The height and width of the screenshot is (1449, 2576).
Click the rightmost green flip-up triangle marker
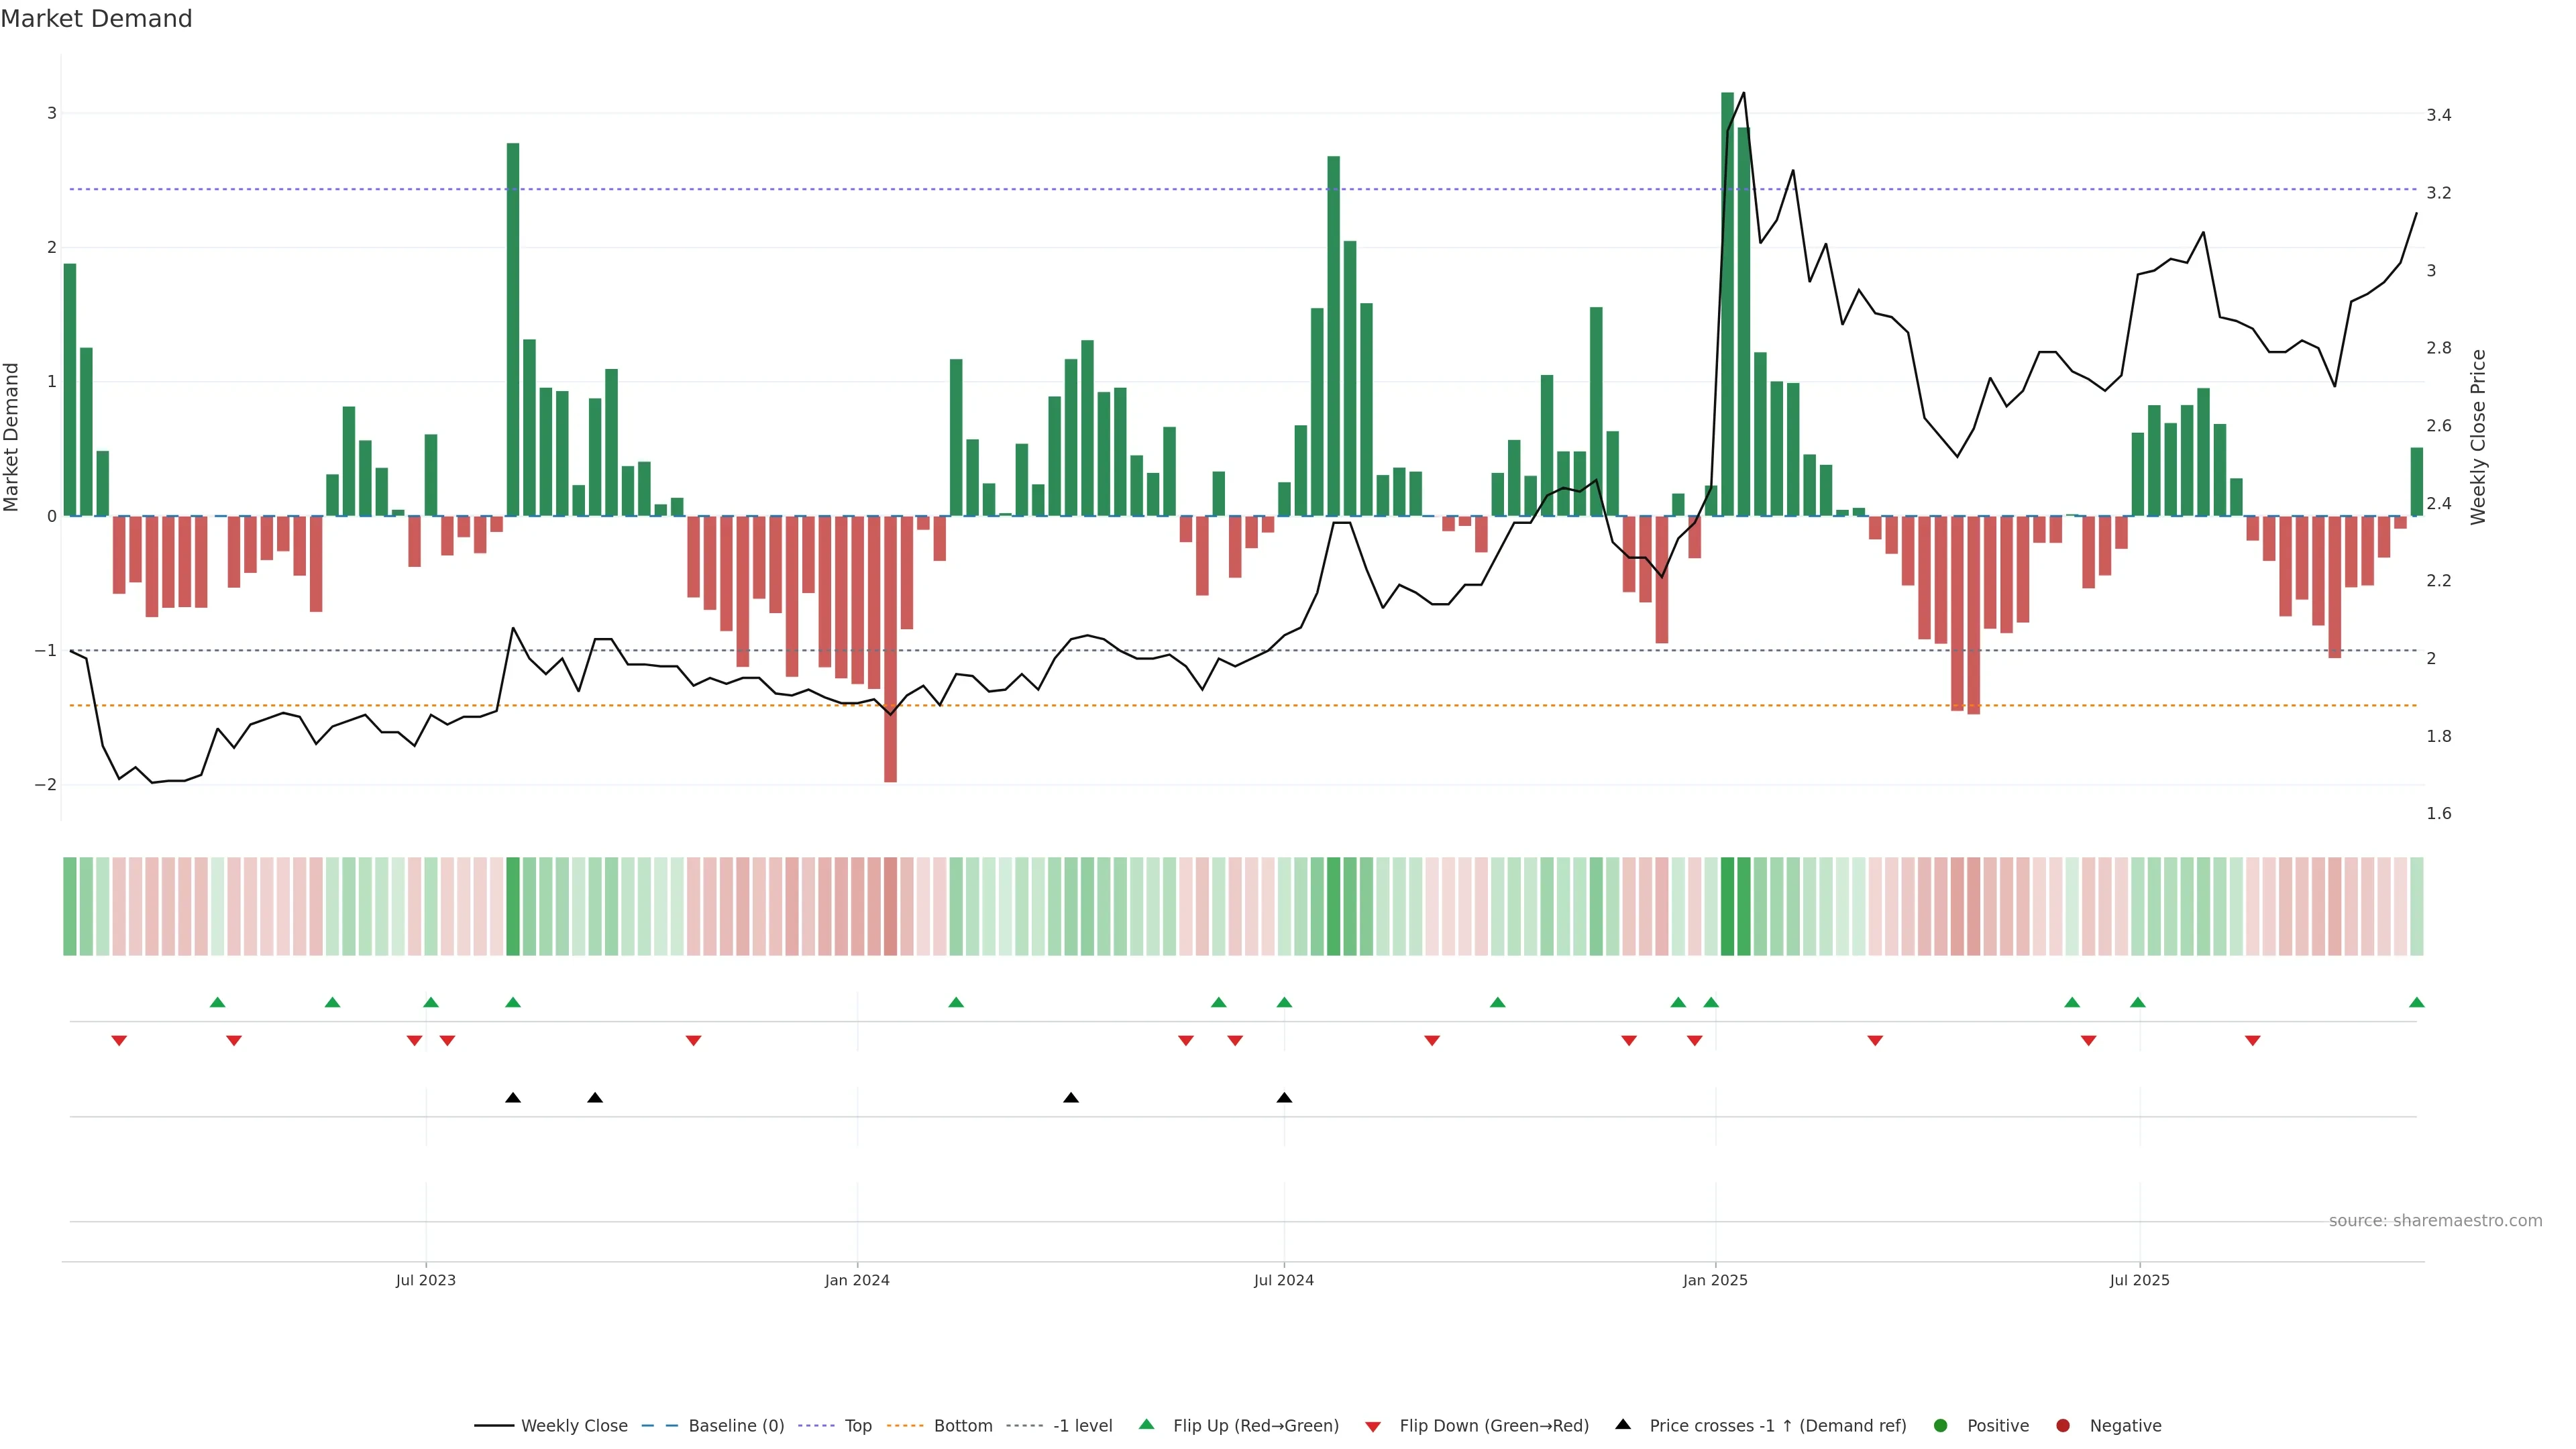click(x=2417, y=1003)
